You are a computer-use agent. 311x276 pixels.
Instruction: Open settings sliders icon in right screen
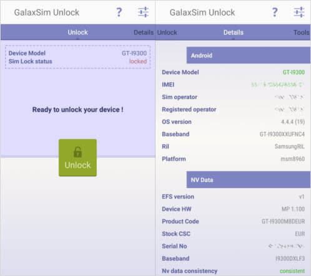299,12
